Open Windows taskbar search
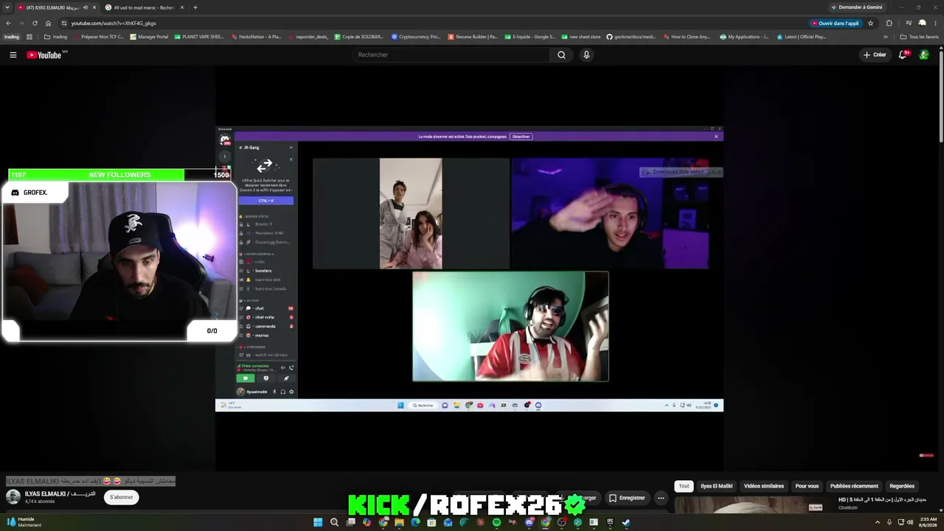The image size is (944, 531). point(334,522)
